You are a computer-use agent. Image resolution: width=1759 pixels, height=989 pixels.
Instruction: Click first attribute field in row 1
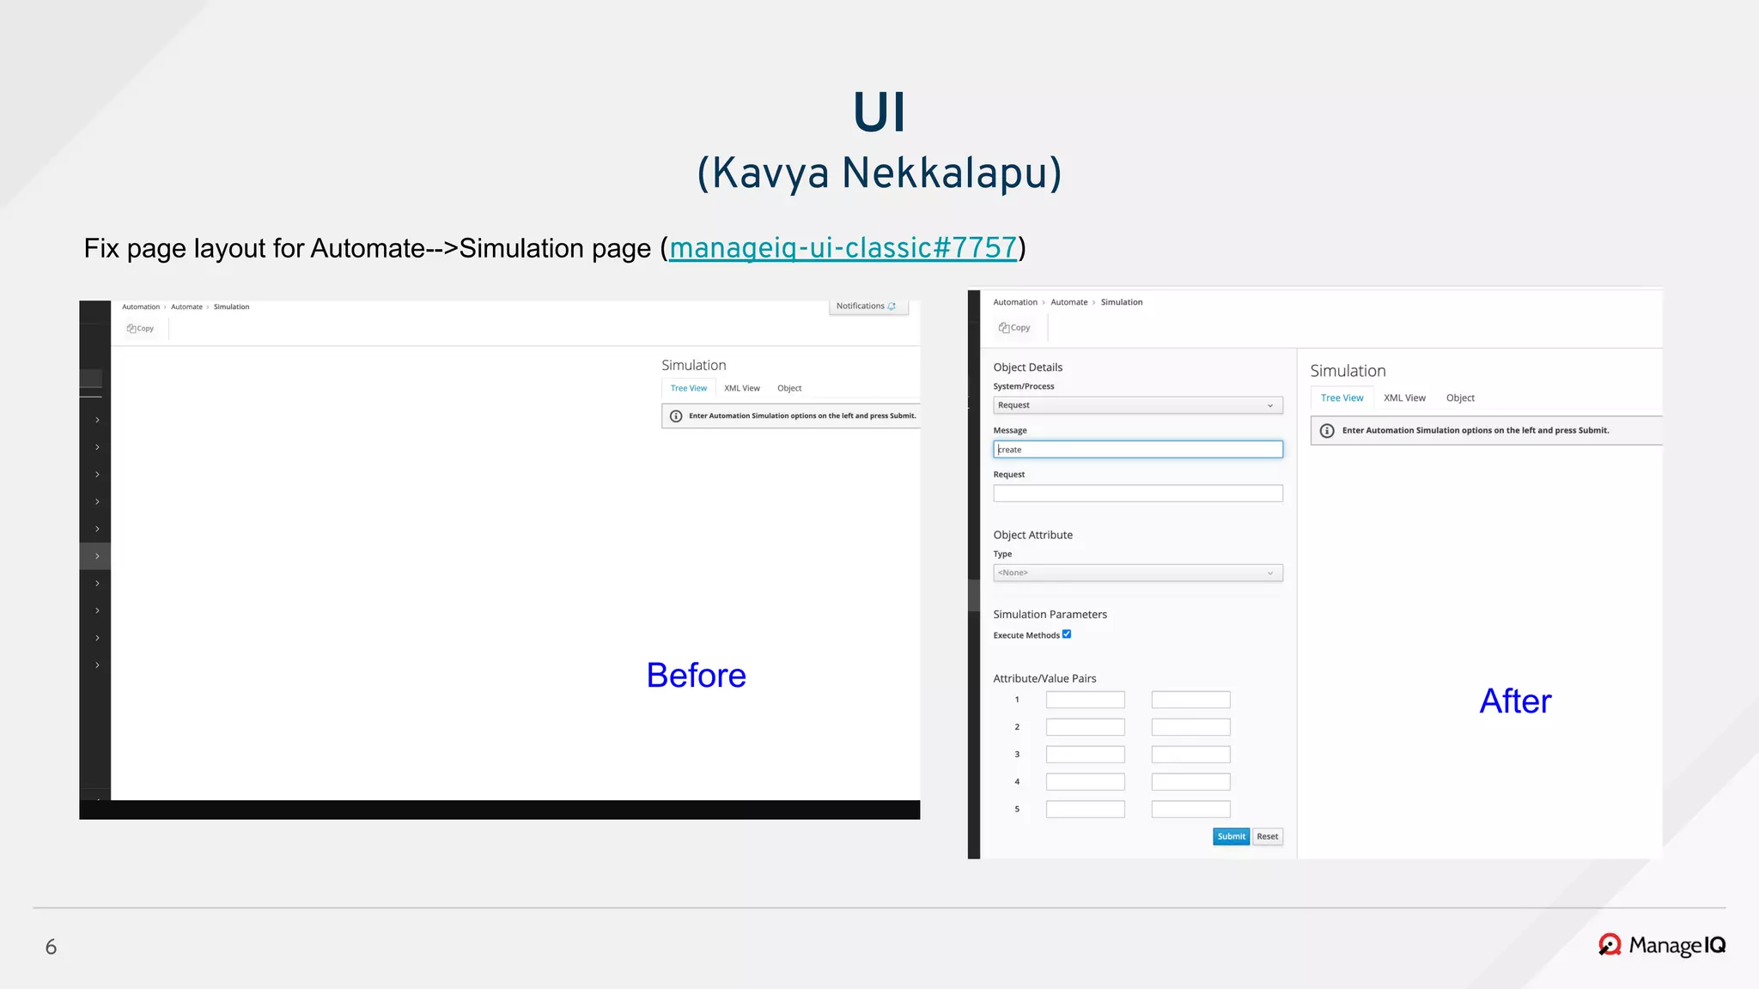[x=1086, y=701]
